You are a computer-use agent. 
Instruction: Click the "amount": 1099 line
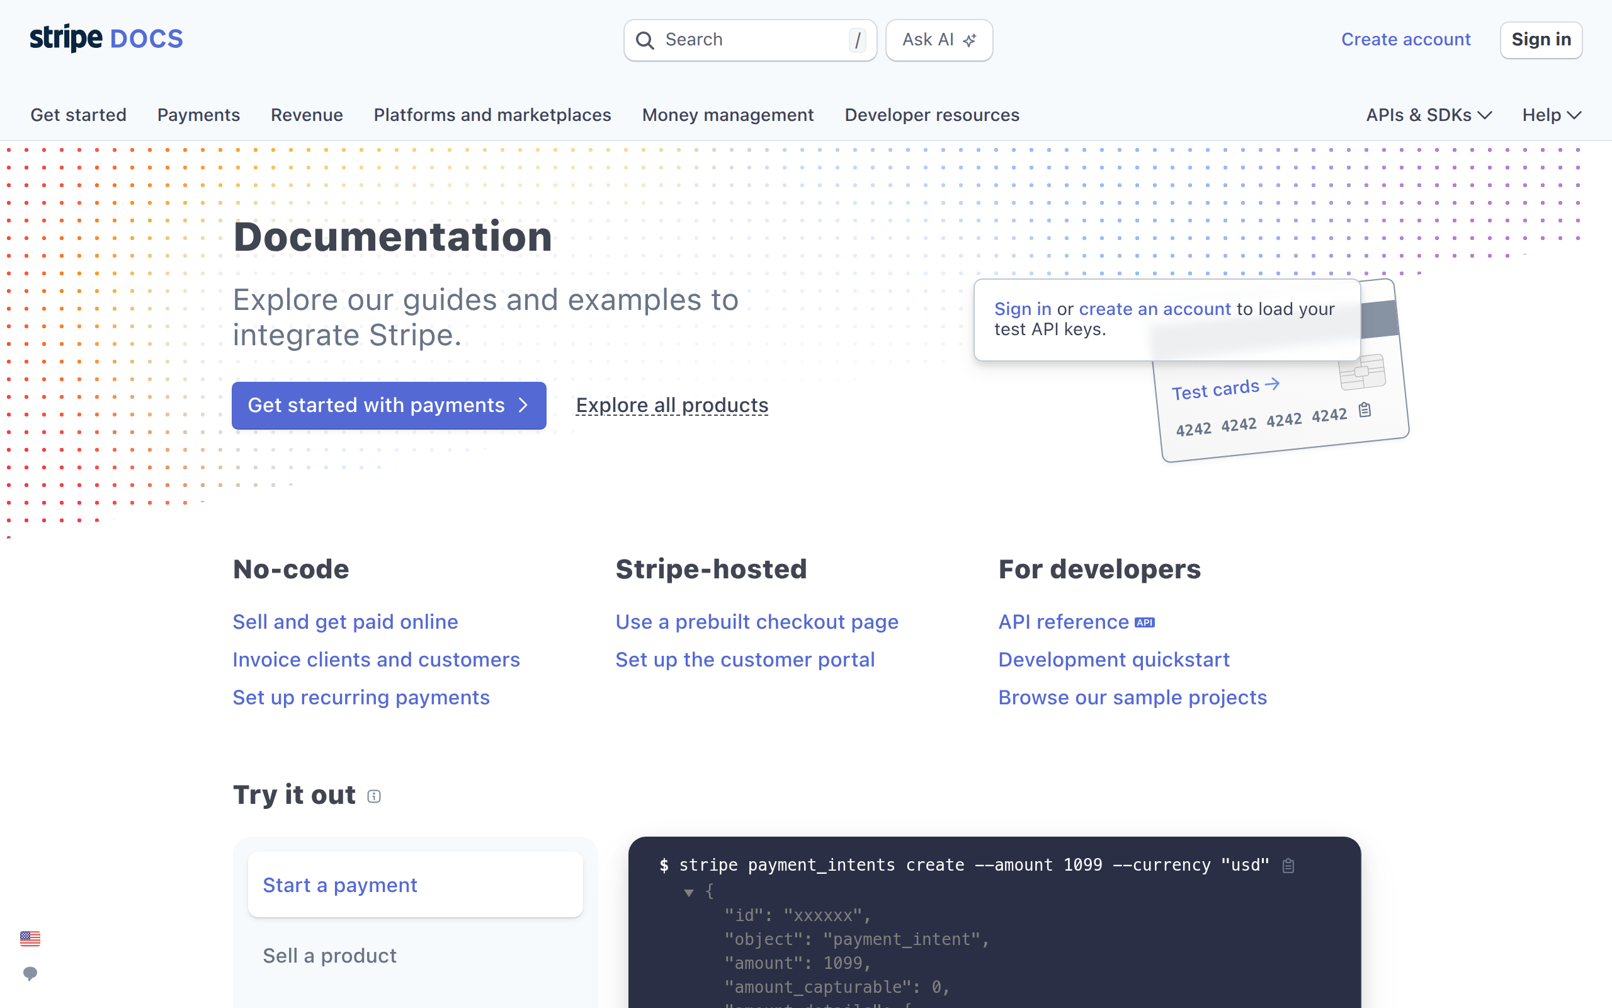798,963
